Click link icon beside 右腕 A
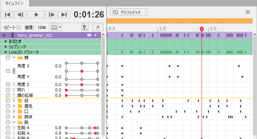257x139 pixels. point(14,133)
